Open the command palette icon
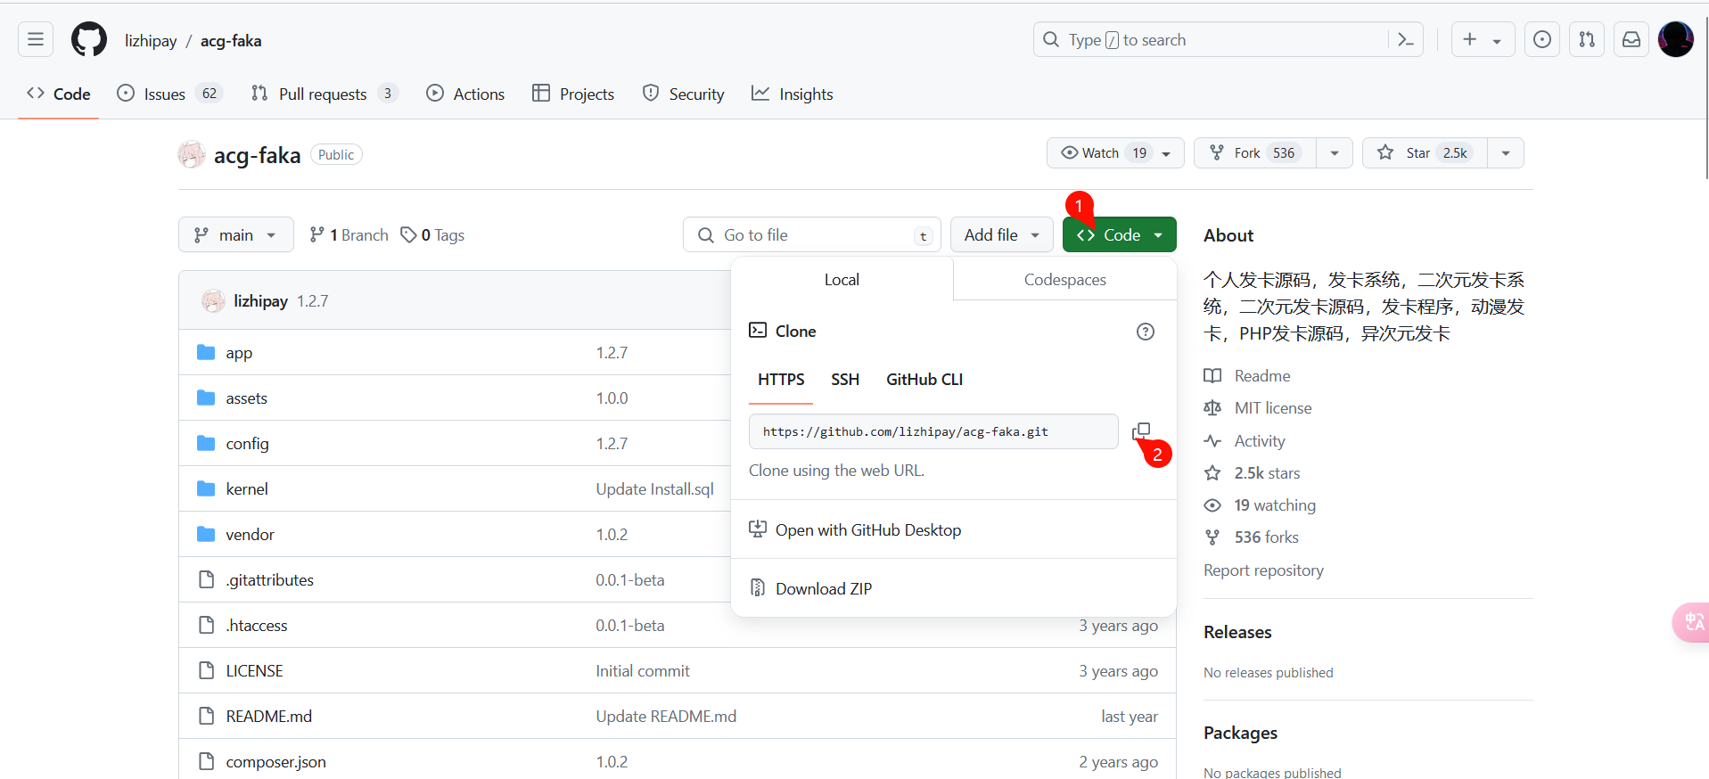 (x=1406, y=40)
